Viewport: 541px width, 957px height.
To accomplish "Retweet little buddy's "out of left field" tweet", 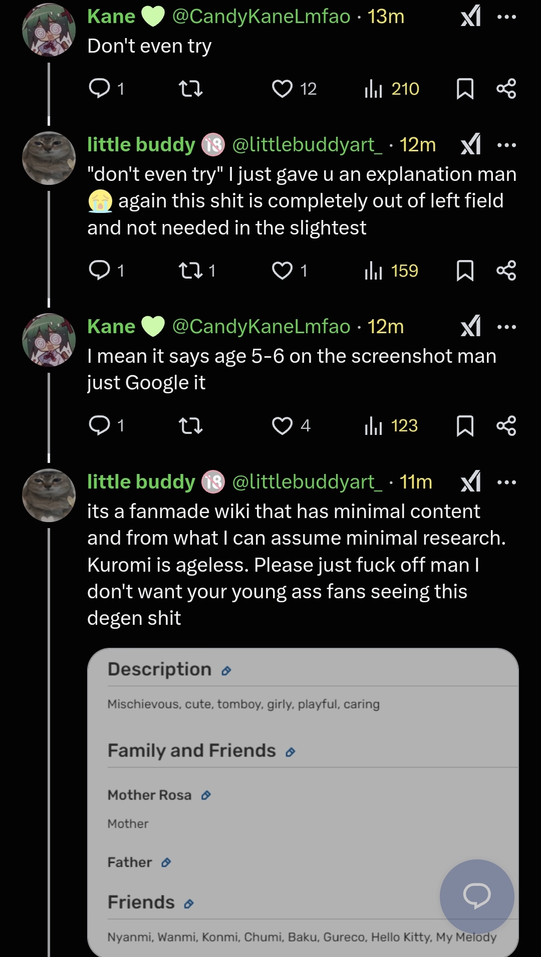I will pos(190,271).
